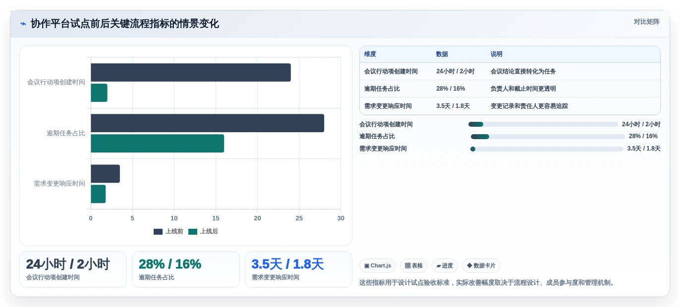This screenshot has height=307, width=680.
Task: Click the 28% / 16% data card
Action: click(x=186, y=269)
